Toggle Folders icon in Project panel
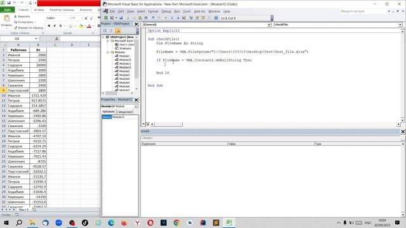406x228 pixels. coord(117,31)
